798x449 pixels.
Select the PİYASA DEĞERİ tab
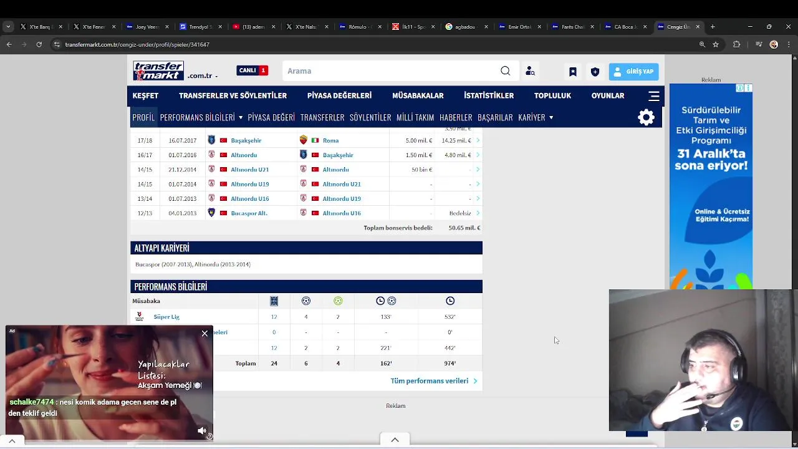(x=271, y=117)
